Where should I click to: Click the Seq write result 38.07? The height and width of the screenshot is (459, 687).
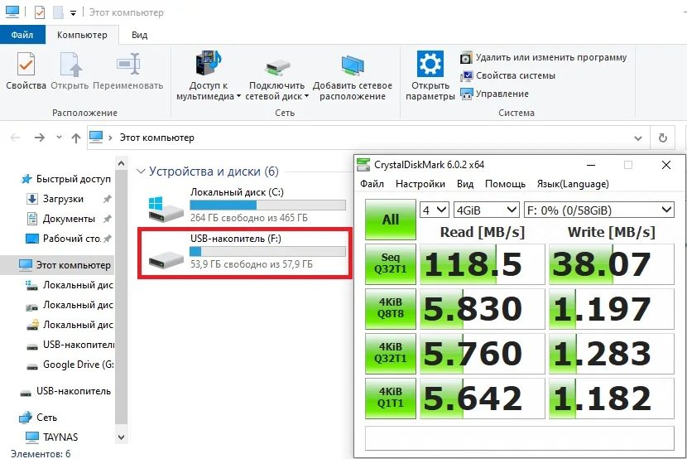coord(611,264)
